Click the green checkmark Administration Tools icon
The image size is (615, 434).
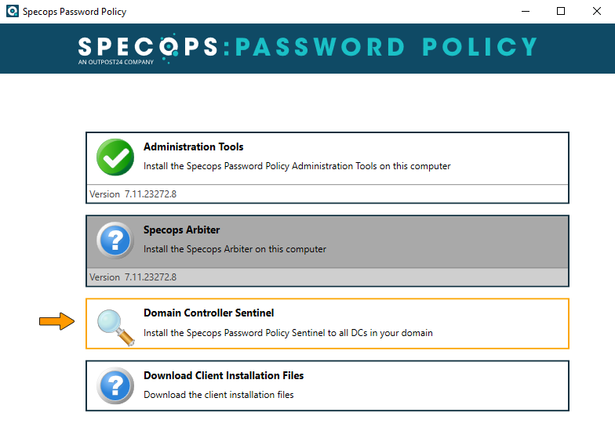(115, 157)
